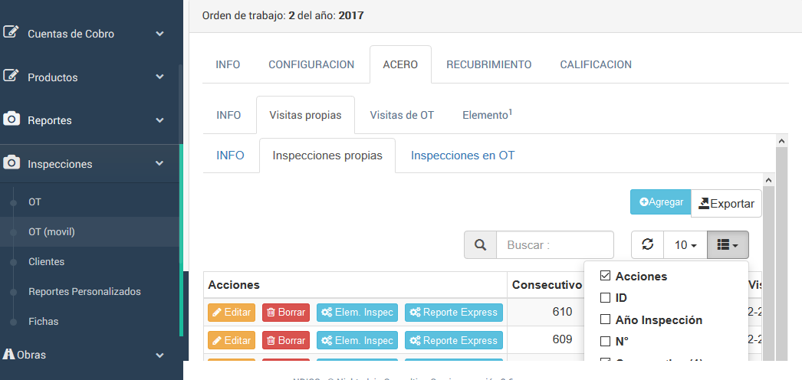
Task: Click the edit icon beside Cuentas de Cobro
Action: pyautogui.click(x=12, y=33)
